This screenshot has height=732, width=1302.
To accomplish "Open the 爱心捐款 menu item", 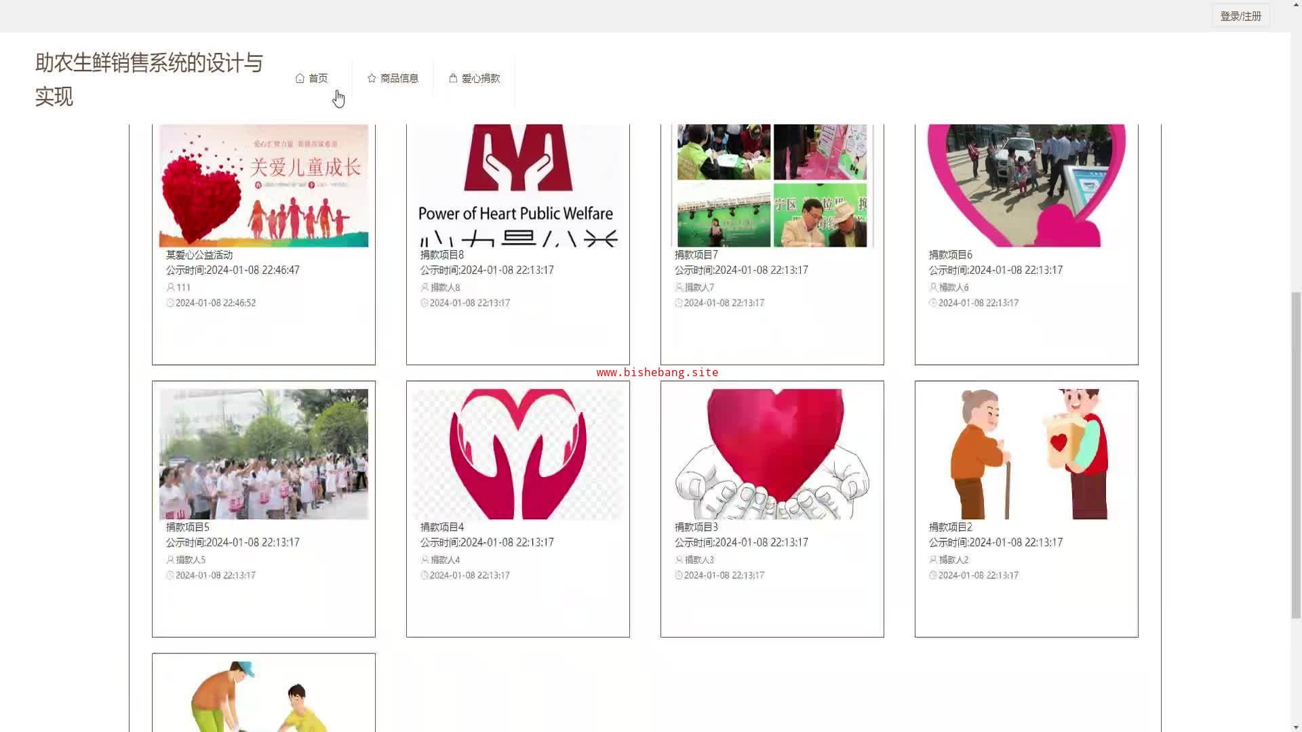I will click(481, 79).
